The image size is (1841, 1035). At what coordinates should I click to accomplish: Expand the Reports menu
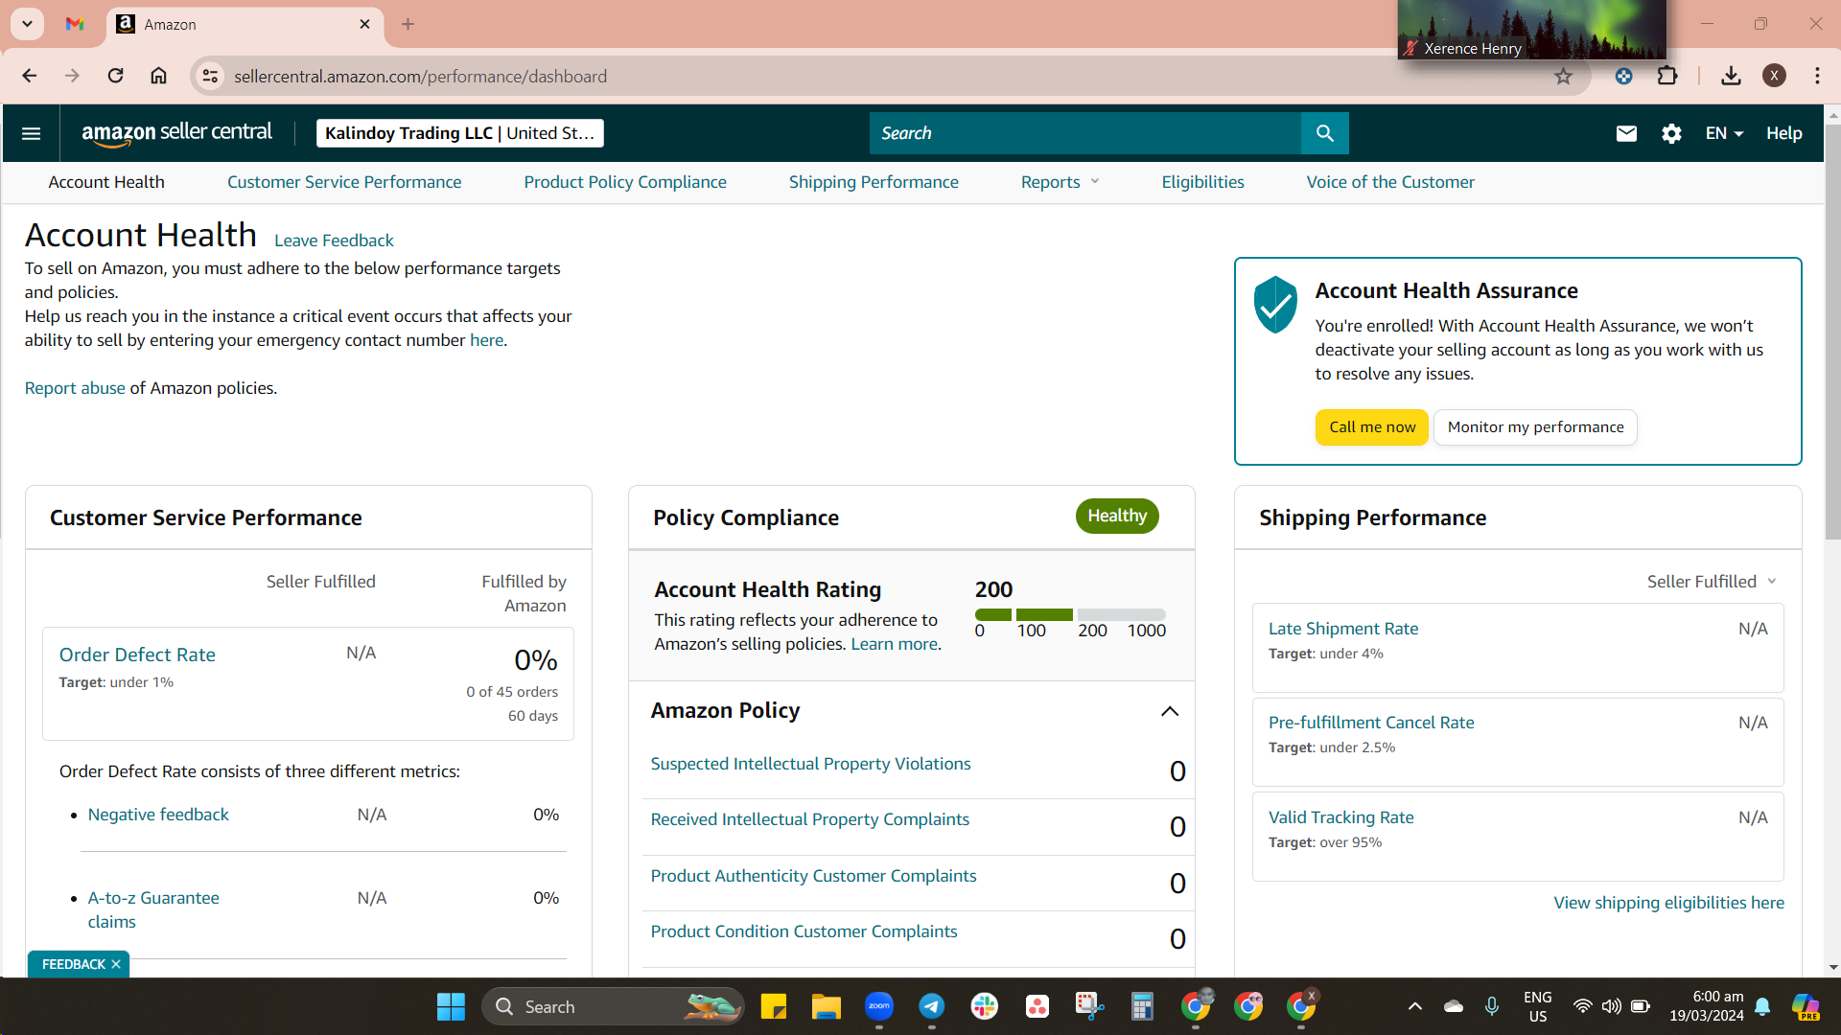pos(1060,182)
